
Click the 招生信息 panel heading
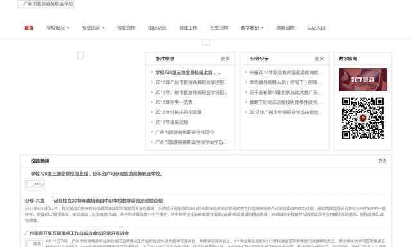(165, 59)
